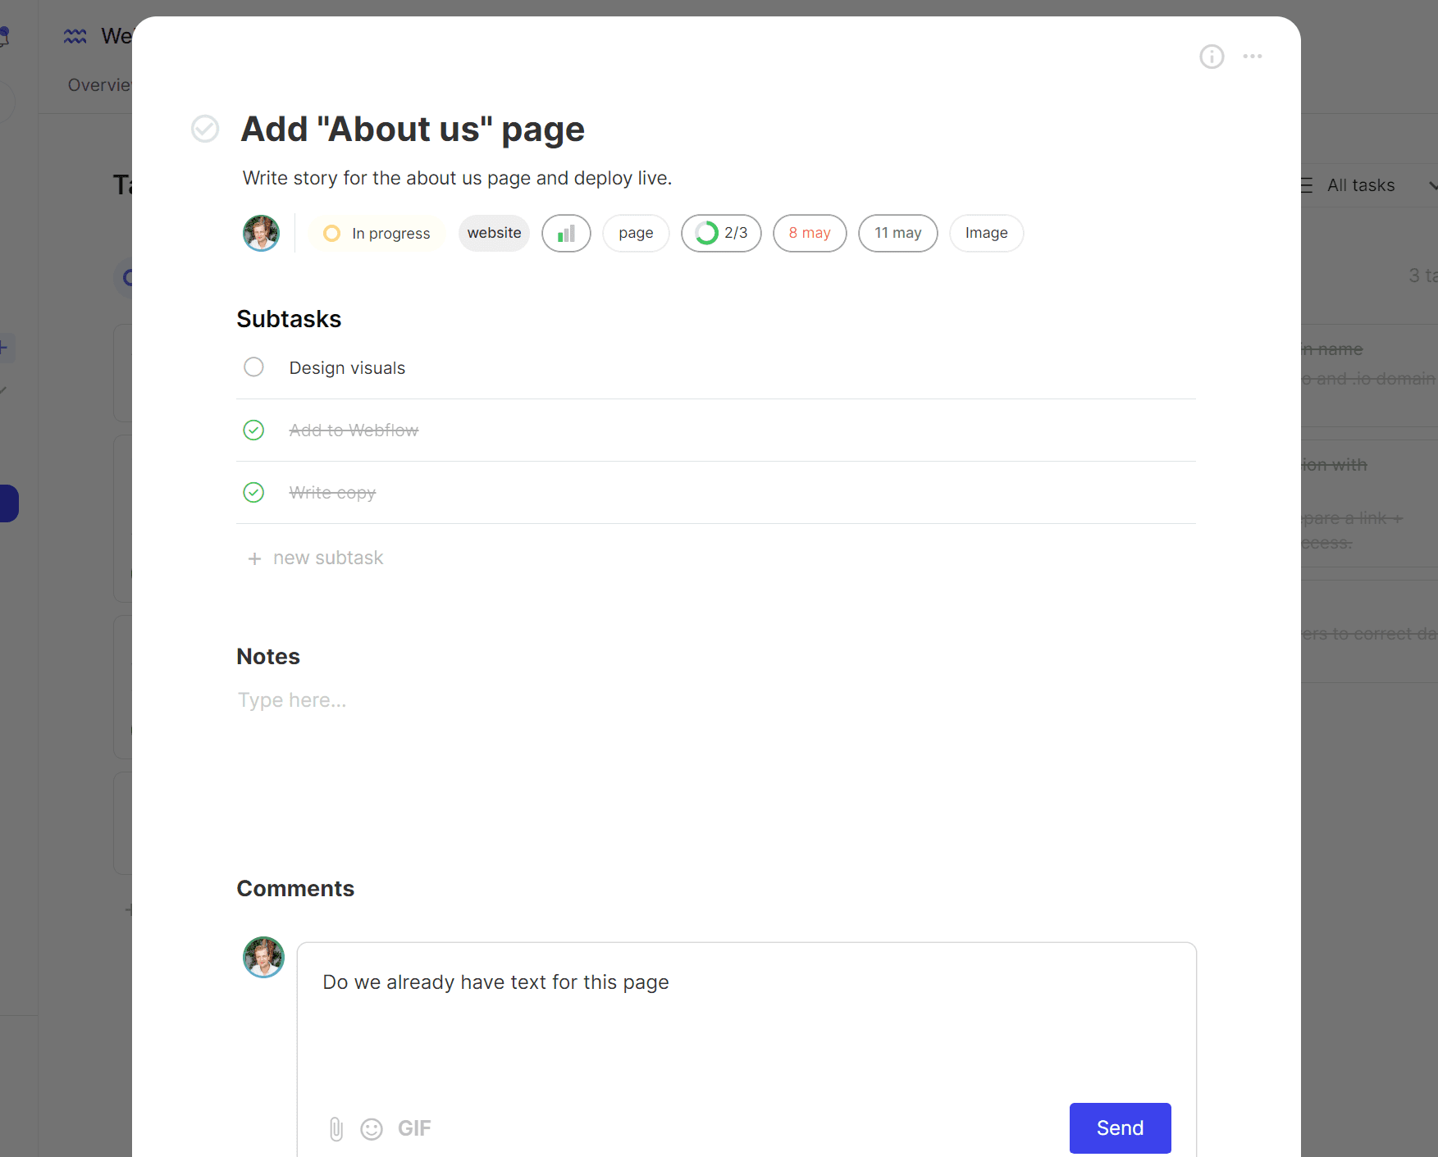Insert a GIF in the comment
Viewport: 1438px width, 1157px height.
click(x=414, y=1129)
